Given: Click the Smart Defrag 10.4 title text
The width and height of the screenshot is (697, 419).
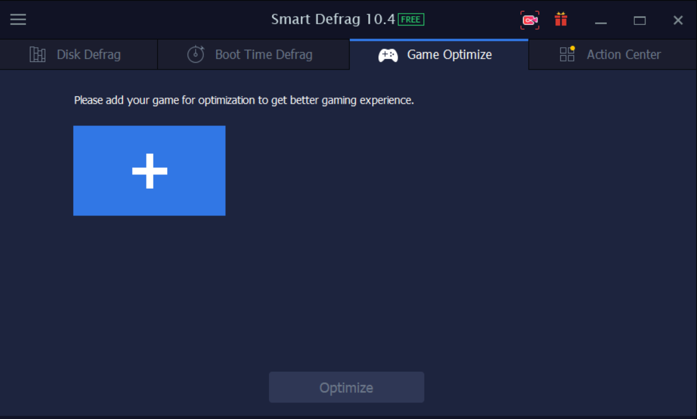Looking at the screenshot, I should 333,19.
